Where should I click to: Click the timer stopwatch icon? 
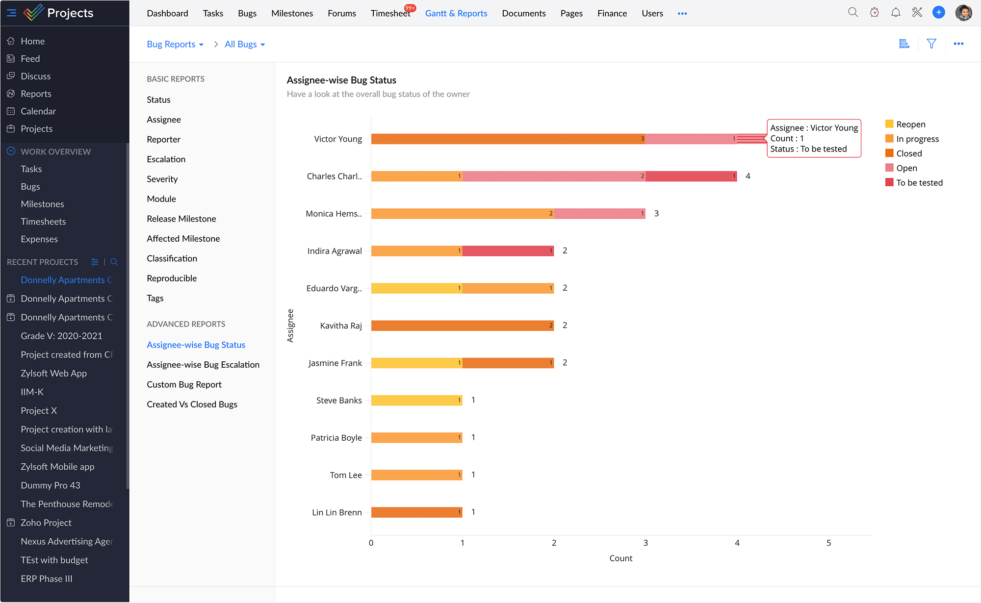(x=875, y=13)
